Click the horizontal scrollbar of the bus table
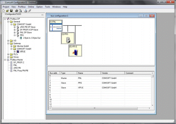Image resolution: width=176 pixels, height=124 pixels. pyautogui.click(x=95, y=108)
